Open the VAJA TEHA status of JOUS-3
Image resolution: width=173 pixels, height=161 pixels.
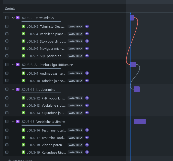(x=75, y=26)
